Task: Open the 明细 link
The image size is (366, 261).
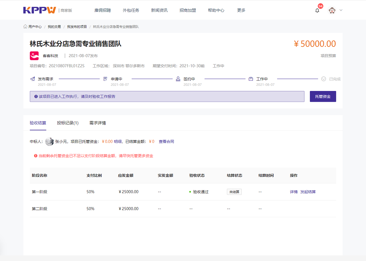Action: point(118,142)
